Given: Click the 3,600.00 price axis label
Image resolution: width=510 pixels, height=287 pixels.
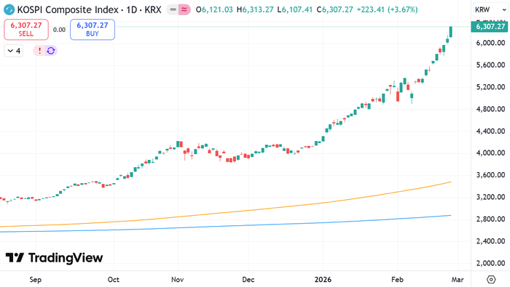Looking at the screenshot, I should [x=490, y=175].
